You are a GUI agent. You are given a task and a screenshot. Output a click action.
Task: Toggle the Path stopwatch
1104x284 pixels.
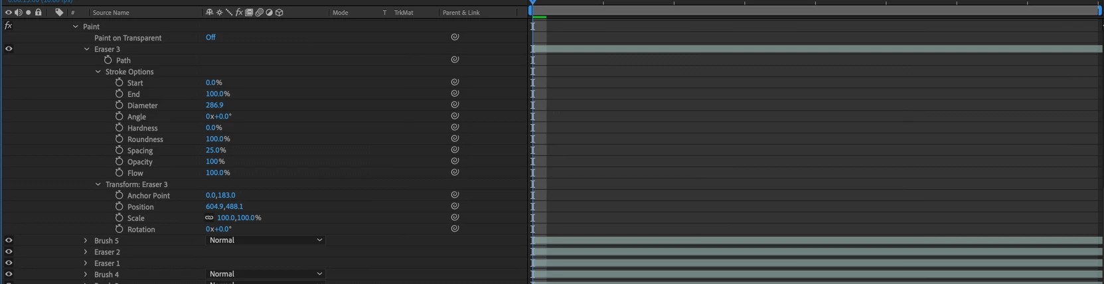coord(108,60)
